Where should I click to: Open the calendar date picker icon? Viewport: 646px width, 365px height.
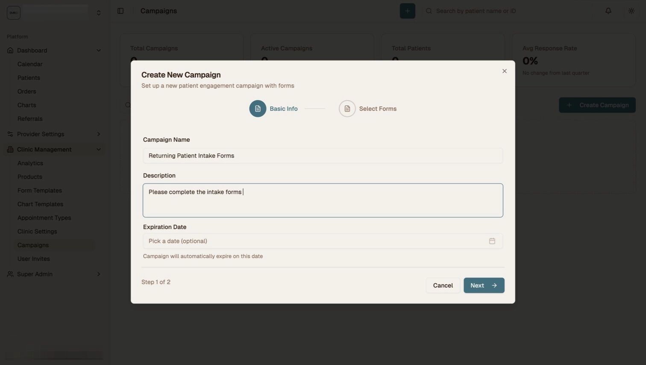[x=492, y=241]
